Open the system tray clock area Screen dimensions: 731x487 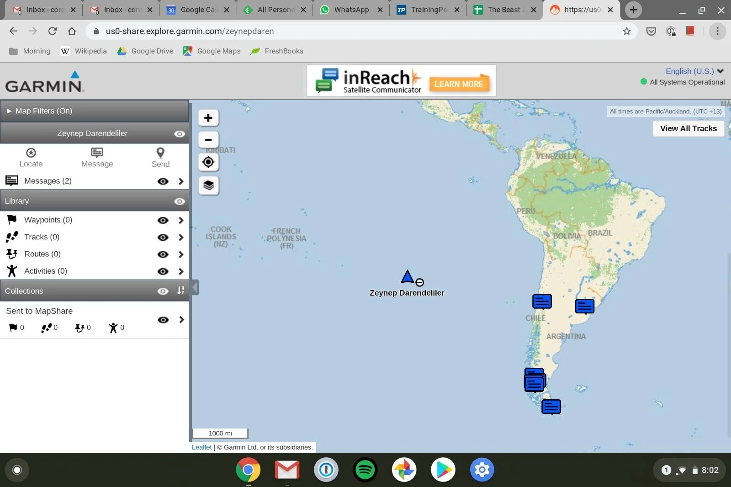690,470
